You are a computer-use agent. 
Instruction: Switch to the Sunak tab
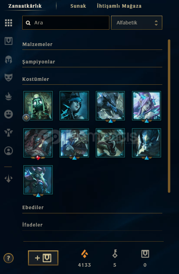pyautogui.click(x=78, y=6)
